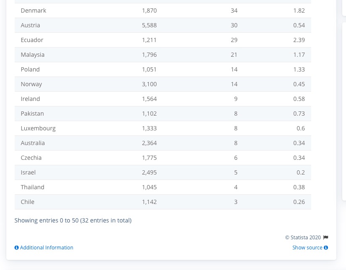Select the Luxembourg country cell
Image resolution: width=346 pixels, height=270 pixels.
[38, 128]
